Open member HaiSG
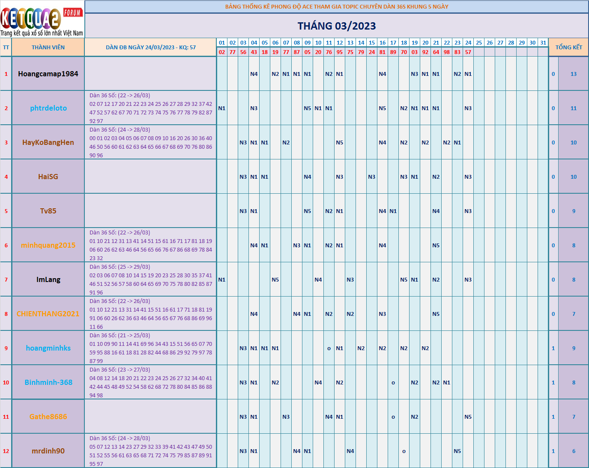 coord(48,177)
